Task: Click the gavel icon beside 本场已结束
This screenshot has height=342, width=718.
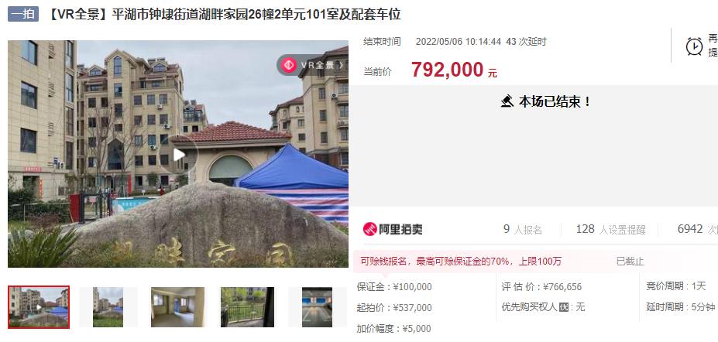Action: click(x=507, y=101)
